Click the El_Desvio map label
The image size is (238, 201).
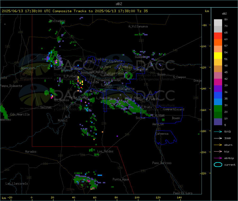(x=62, y=100)
